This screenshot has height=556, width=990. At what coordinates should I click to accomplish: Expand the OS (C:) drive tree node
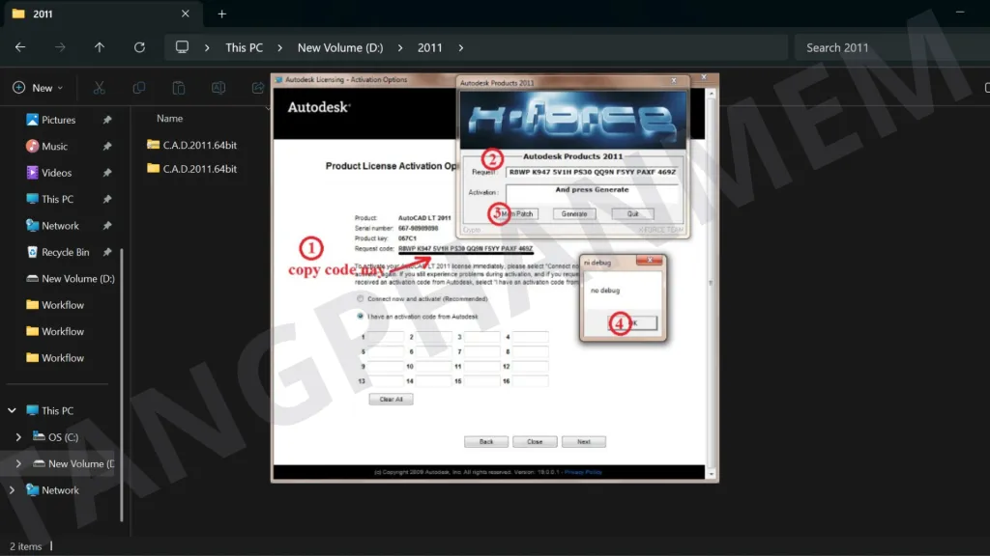(x=18, y=437)
